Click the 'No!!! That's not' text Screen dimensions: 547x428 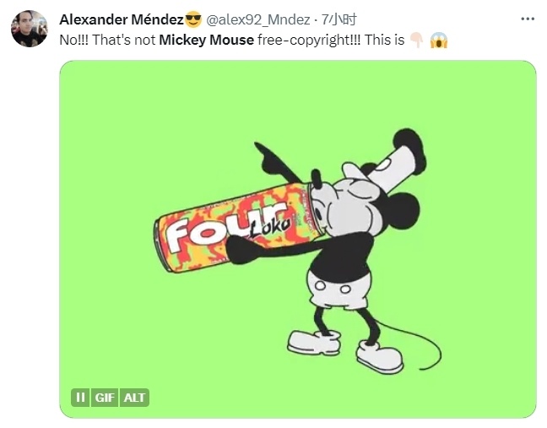point(107,41)
